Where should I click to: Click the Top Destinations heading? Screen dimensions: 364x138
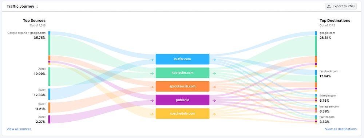click(x=335, y=21)
